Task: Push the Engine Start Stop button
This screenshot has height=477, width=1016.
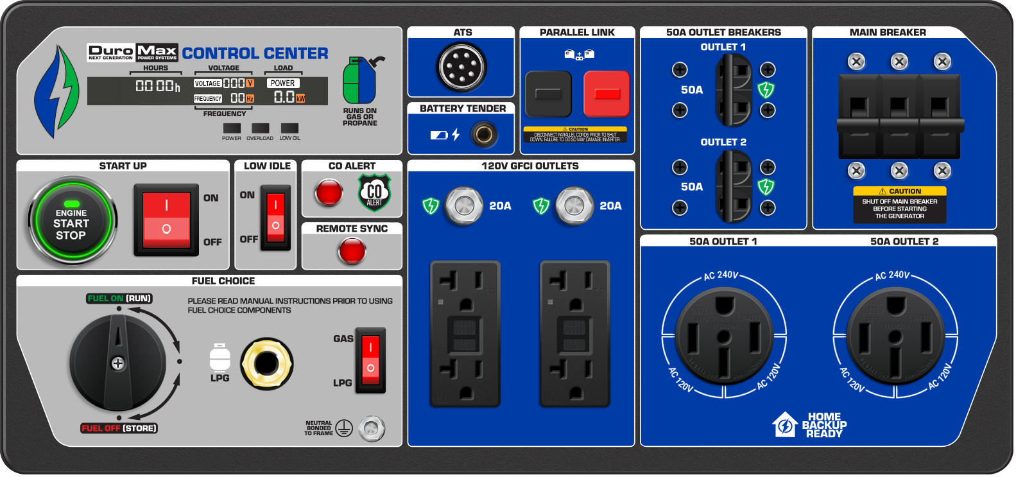Action: click(x=71, y=221)
